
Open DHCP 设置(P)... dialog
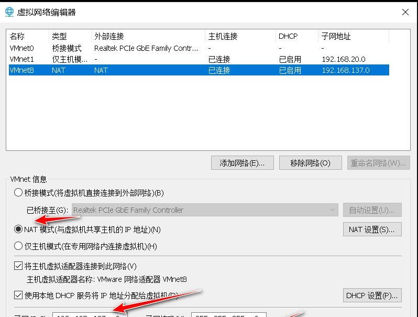[372, 296]
